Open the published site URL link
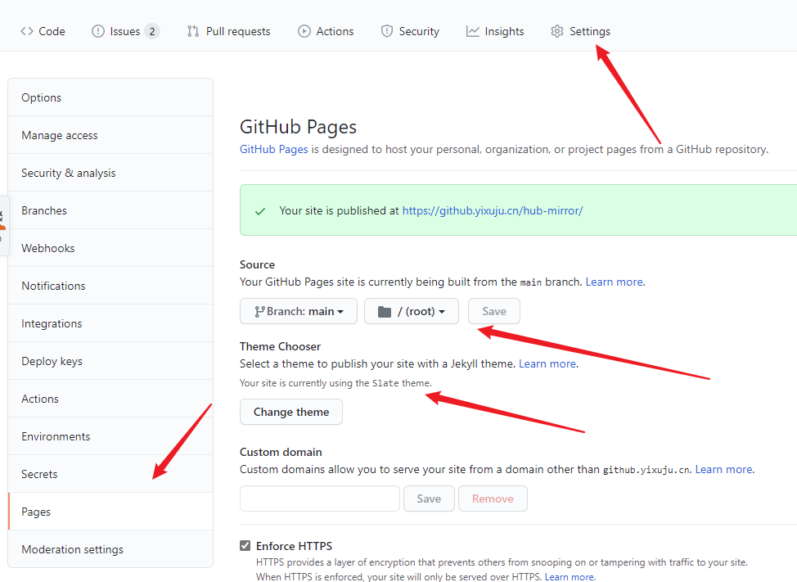Screen dimensions: 797x582 pyautogui.click(x=493, y=210)
